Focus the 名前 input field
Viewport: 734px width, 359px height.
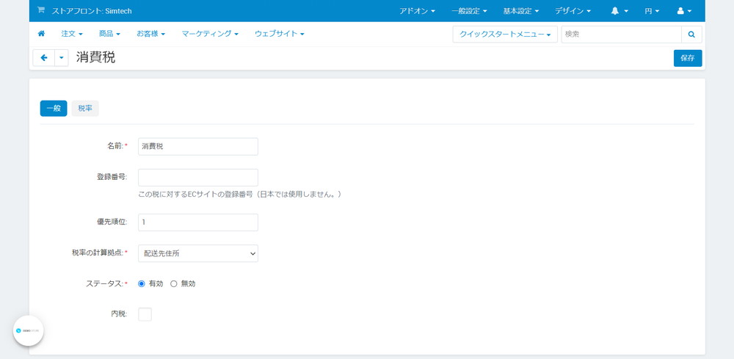coord(198,147)
